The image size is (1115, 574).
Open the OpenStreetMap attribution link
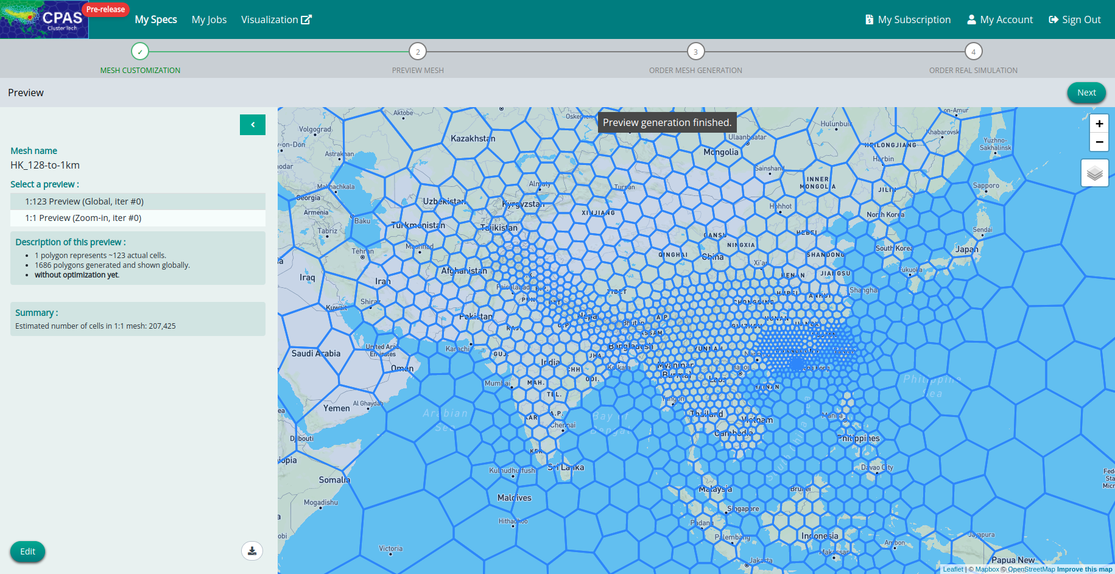pos(1032,570)
